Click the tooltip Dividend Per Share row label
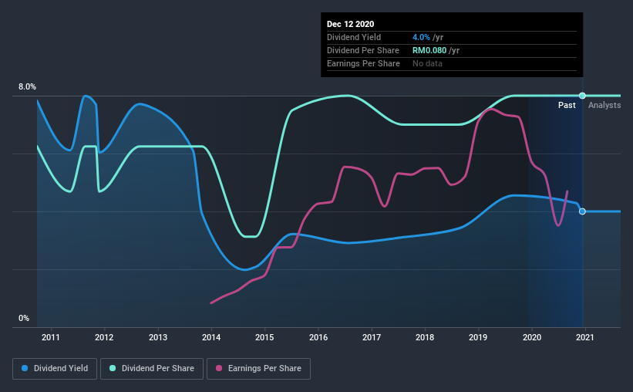Image resolution: width=633 pixels, height=392 pixels. (363, 50)
